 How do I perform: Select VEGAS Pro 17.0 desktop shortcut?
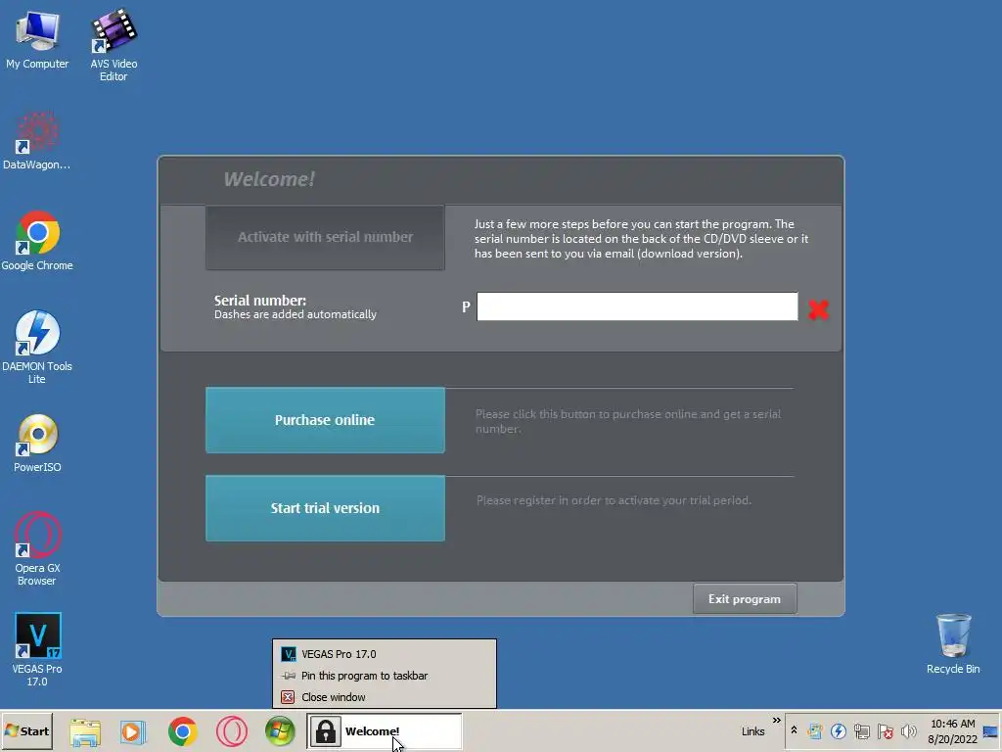pyautogui.click(x=37, y=650)
